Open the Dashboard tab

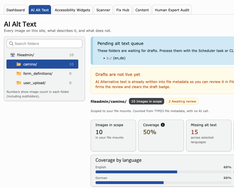pyautogui.click(x=15, y=10)
